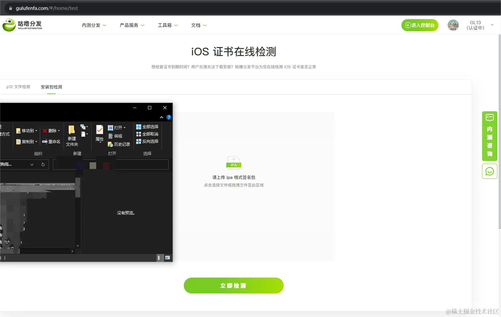Click the 进入控制台 button
Image resolution: width=501 pixels, height=317 pixels.
[x=419, y=25]
